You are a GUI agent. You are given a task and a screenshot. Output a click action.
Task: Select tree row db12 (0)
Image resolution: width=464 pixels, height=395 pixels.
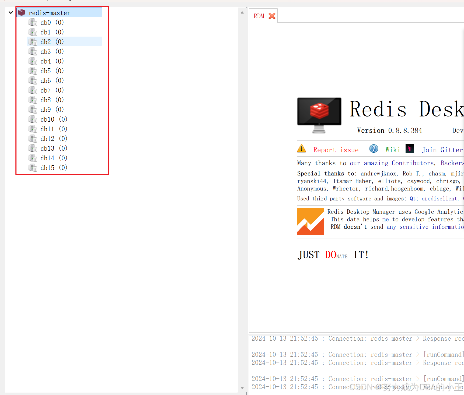click(x=65, y=139)
